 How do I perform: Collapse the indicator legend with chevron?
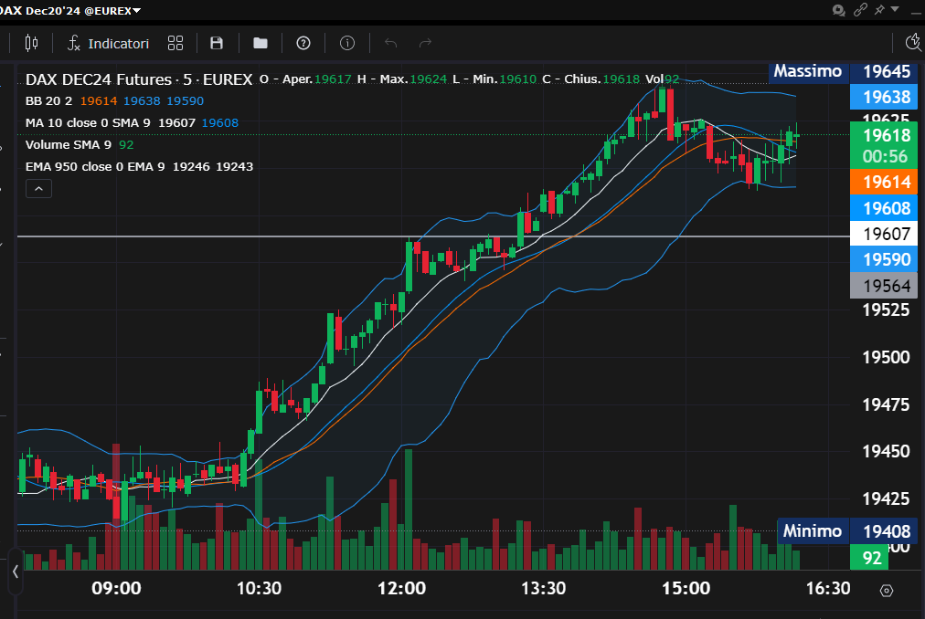point(39,189)
